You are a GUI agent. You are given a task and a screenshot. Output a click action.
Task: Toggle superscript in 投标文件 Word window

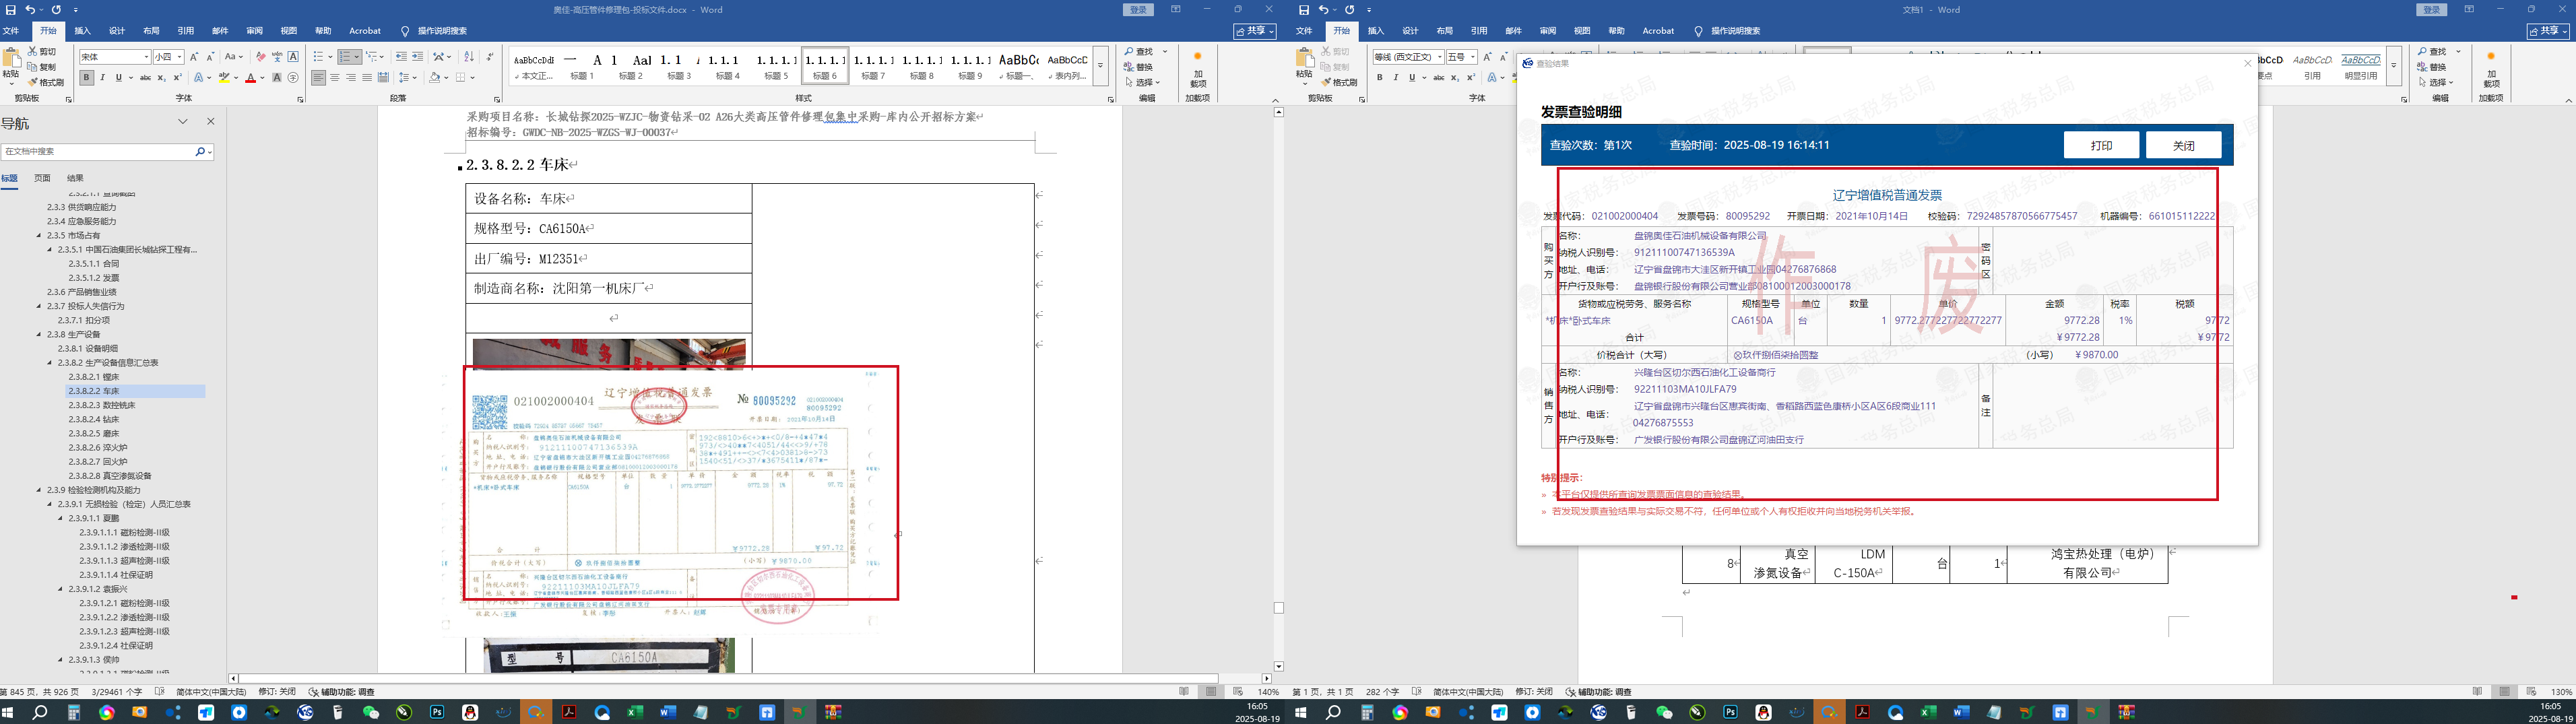pos(178,78)
